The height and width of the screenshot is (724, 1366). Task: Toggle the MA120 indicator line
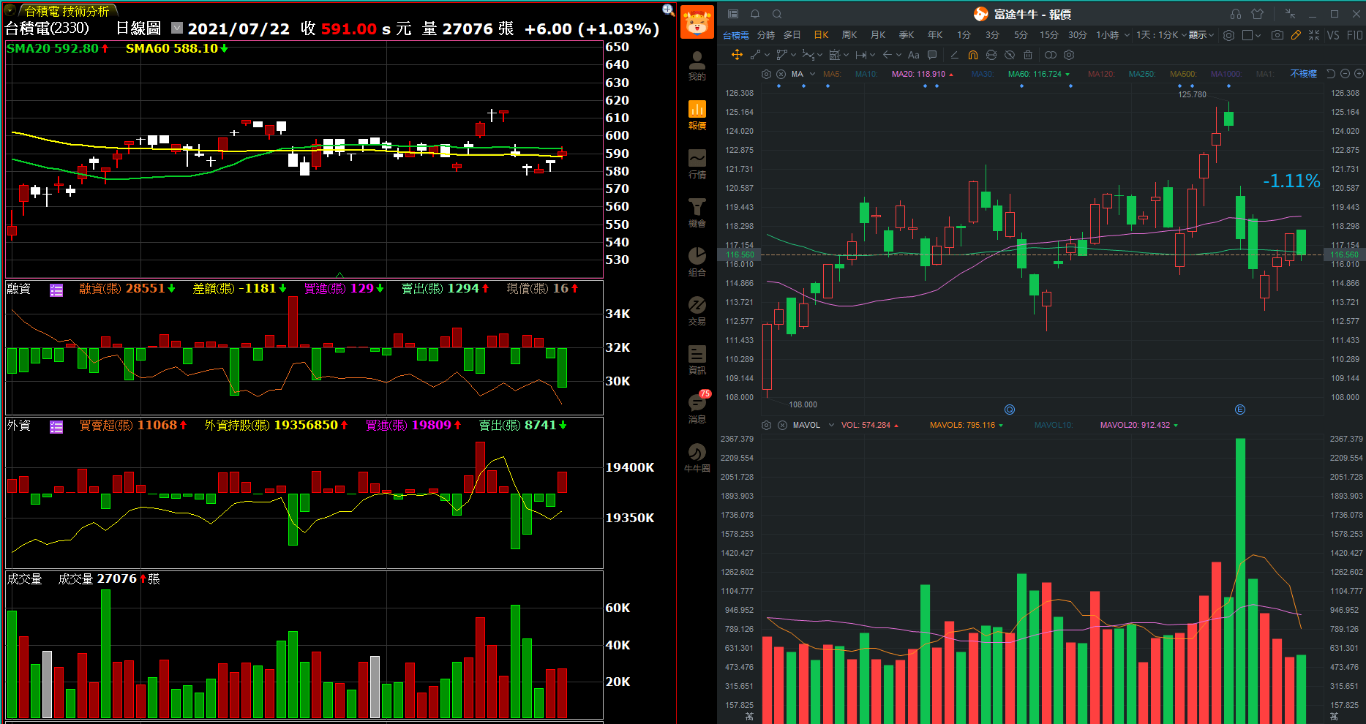tap(1101, 74)
